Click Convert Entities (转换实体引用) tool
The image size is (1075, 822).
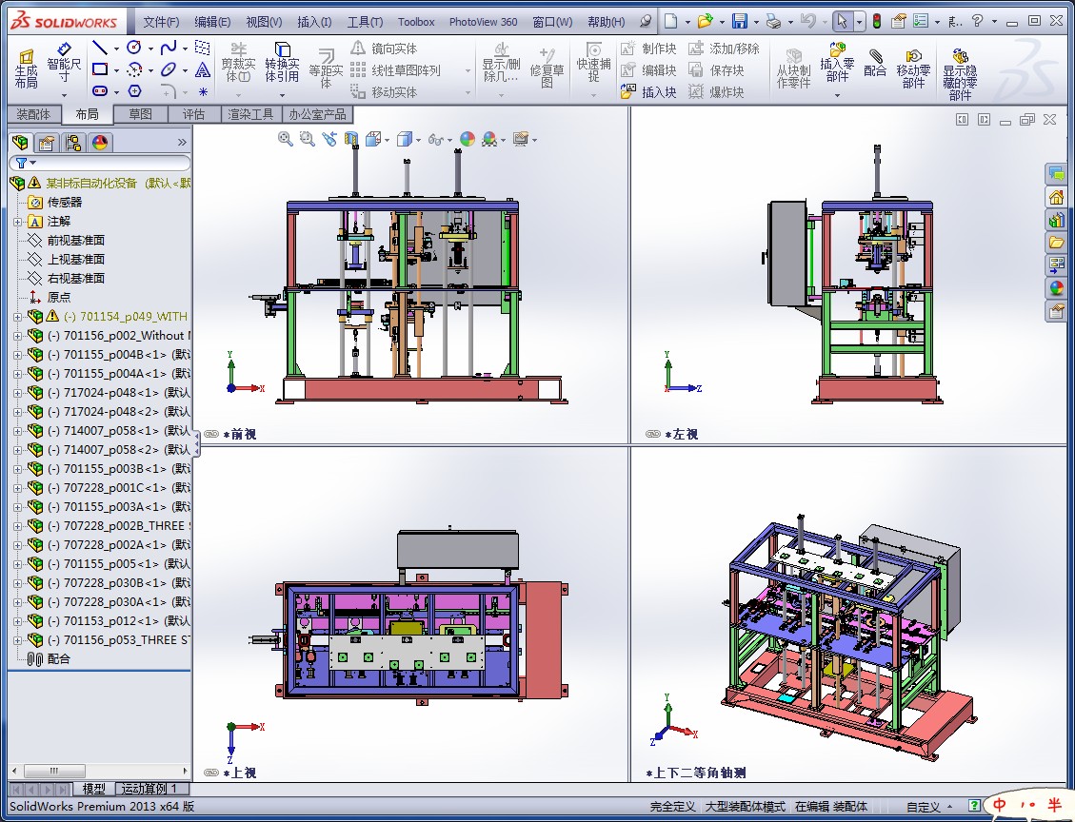tap(282, 63)
